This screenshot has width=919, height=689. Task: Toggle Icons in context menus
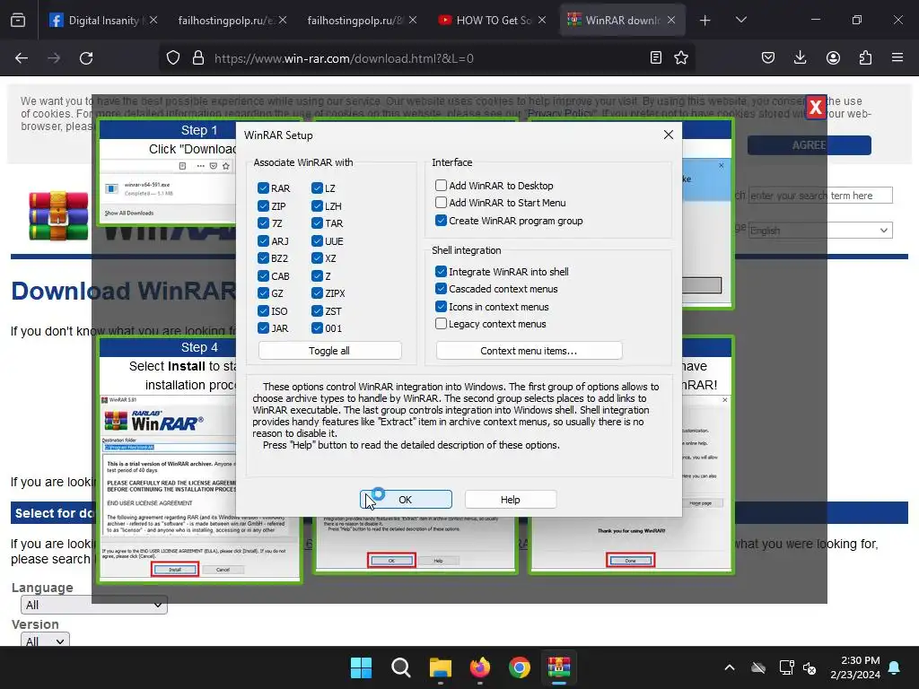(441, 307)
